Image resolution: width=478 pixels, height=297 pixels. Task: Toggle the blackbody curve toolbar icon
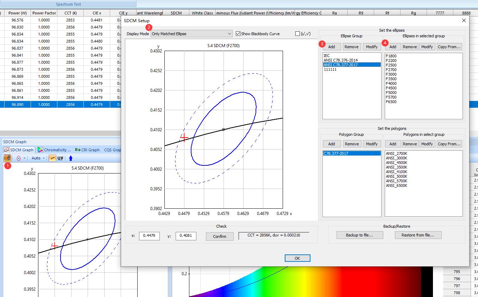tap(52, 158)
